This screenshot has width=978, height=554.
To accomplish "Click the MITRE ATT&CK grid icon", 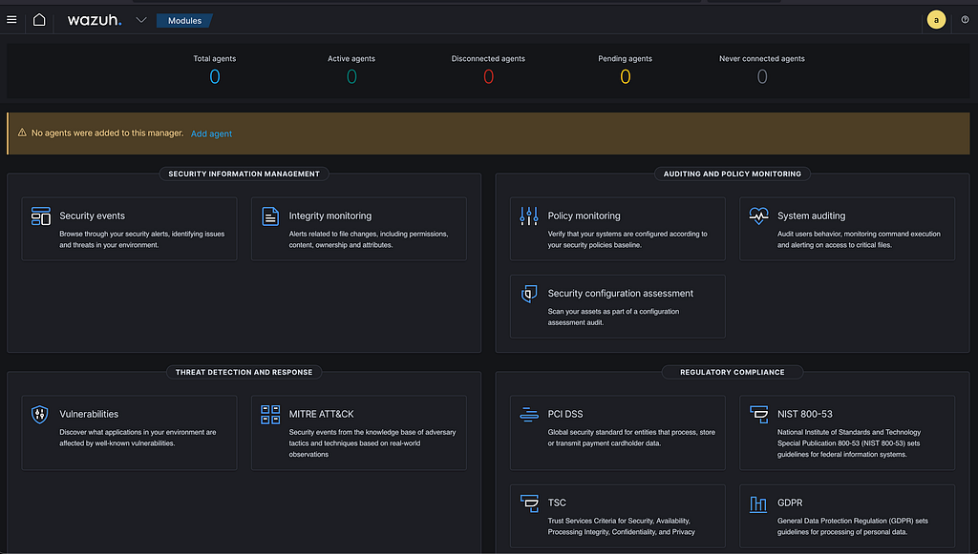I will click(270, 415).
